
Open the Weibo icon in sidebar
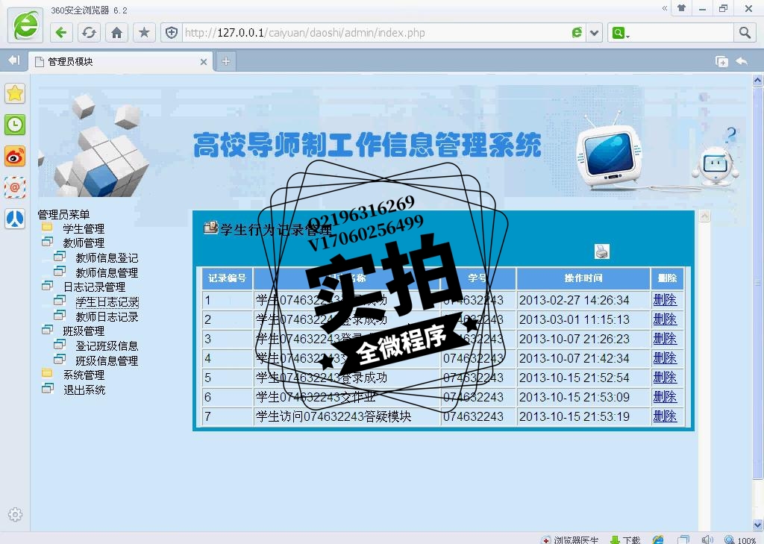[x=15, y=157]
